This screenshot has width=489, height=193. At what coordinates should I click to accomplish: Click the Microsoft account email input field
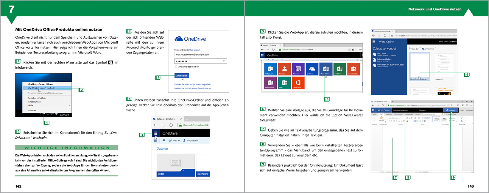201,55
